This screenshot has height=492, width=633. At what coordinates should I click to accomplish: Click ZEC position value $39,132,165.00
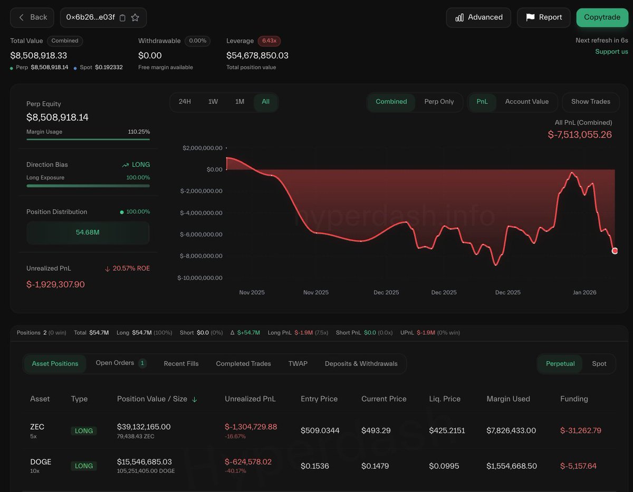144,427
